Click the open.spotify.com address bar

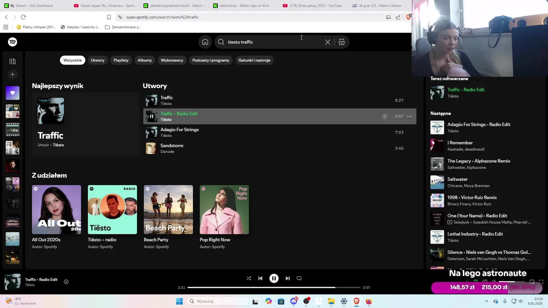tap(248, 17)
